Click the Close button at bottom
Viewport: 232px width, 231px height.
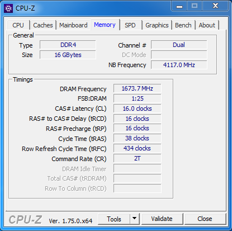click(x=205, y=219)
